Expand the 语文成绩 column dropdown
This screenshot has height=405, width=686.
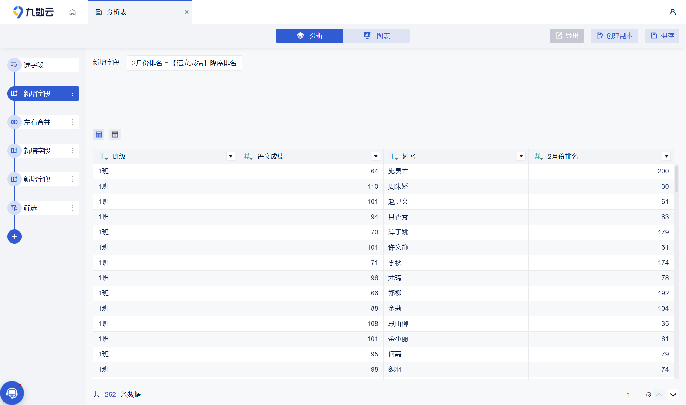[376, 156]
